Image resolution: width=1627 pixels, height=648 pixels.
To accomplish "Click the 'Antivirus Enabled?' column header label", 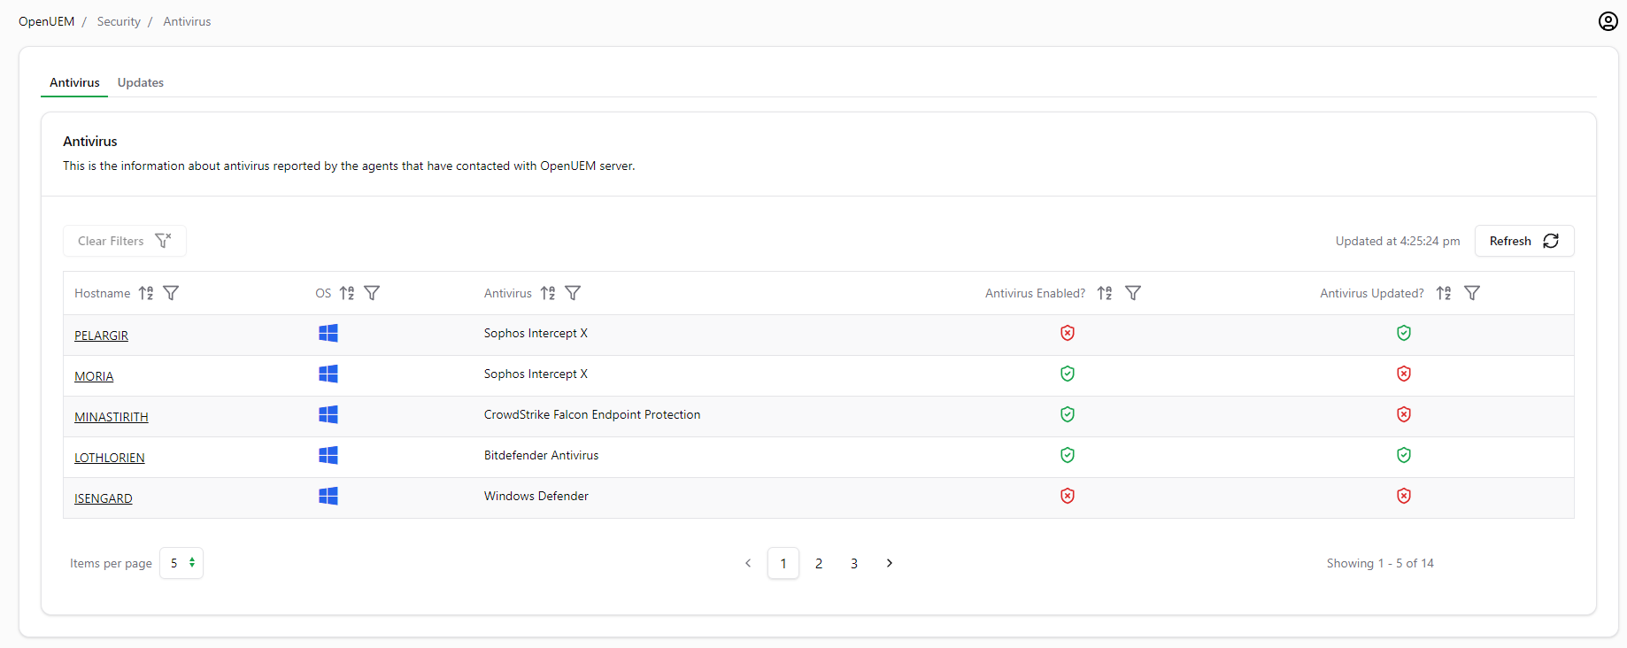I will click(x=1035, y=293).
